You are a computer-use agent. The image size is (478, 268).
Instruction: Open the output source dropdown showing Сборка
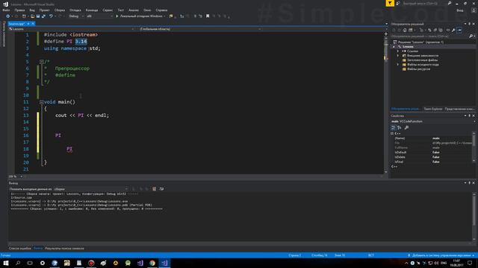coord(90,189)
